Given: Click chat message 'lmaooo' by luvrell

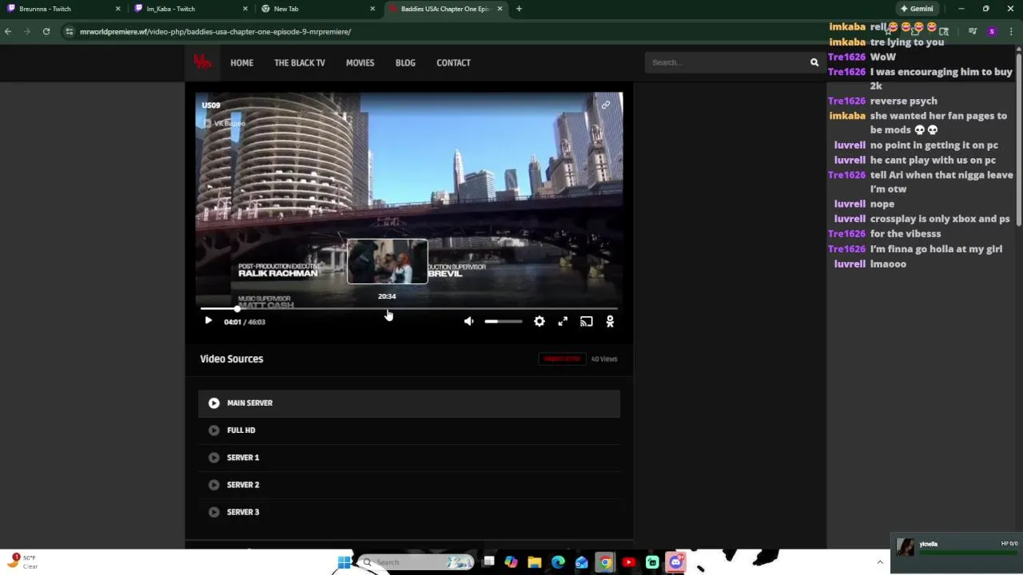Looking at the screenshot, I should coord(888,264).
